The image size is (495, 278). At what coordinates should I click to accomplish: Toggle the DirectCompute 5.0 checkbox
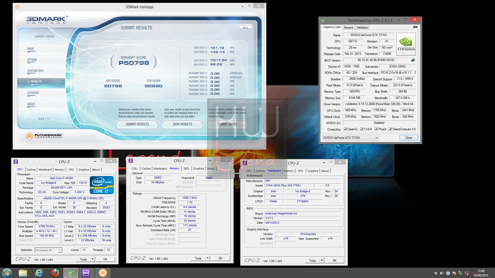click(390, 129)
